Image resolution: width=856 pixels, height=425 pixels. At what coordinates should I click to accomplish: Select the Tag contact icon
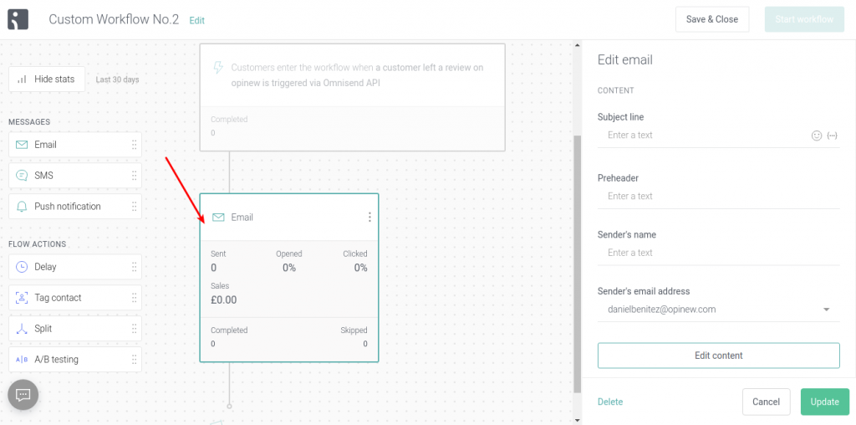(22, 298)
